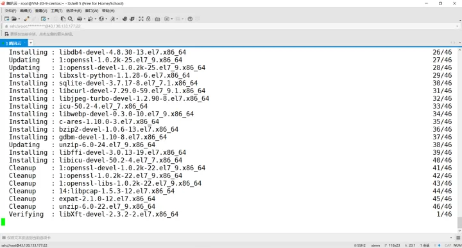Click the compose bar text input at bottom

coord(227,238)
